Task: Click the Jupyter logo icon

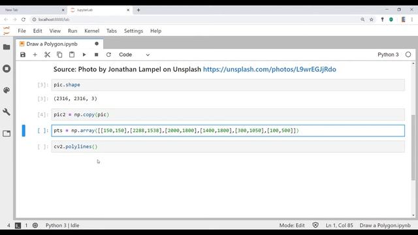Action: click(x=7, y=31)
